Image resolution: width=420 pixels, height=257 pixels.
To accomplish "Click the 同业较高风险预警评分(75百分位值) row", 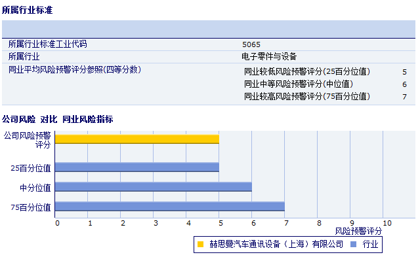I will pyautogui.click(x=325, y=96).
